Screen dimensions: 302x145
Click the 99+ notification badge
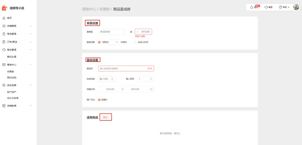click(257, 6)
